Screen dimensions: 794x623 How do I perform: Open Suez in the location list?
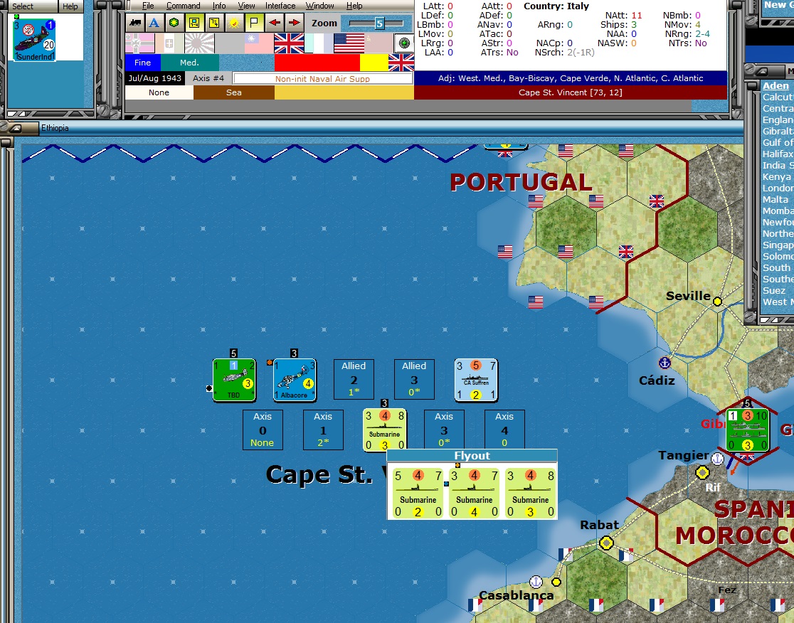pyautogui.click(x=774, y=290)
